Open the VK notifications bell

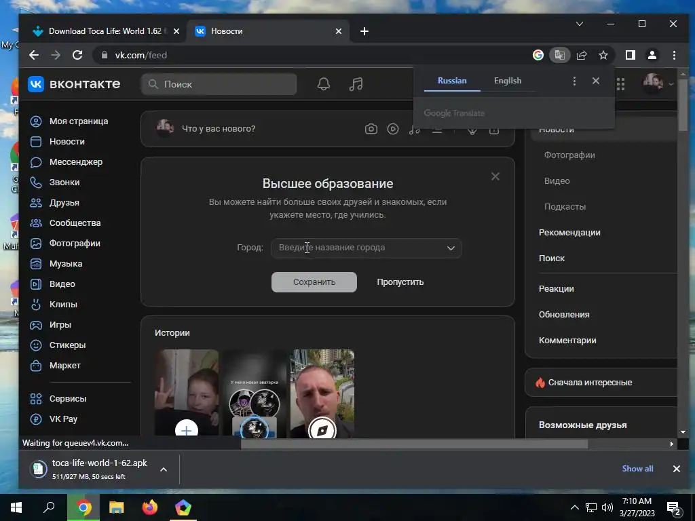324,84
